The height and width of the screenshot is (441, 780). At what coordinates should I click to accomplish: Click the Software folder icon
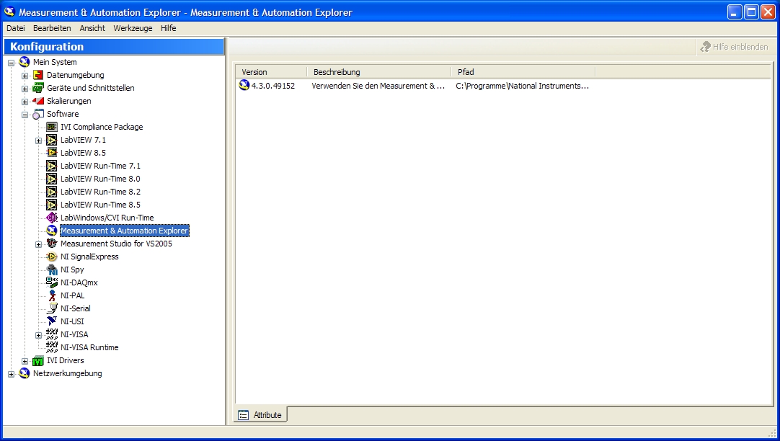[x=37, y=114]
